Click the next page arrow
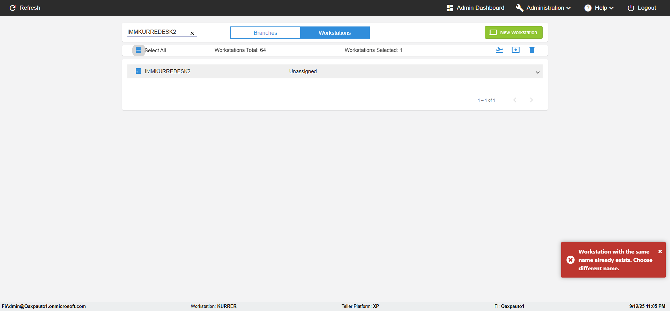The height and width of the screenshot is (311, 670). (531, 100)
